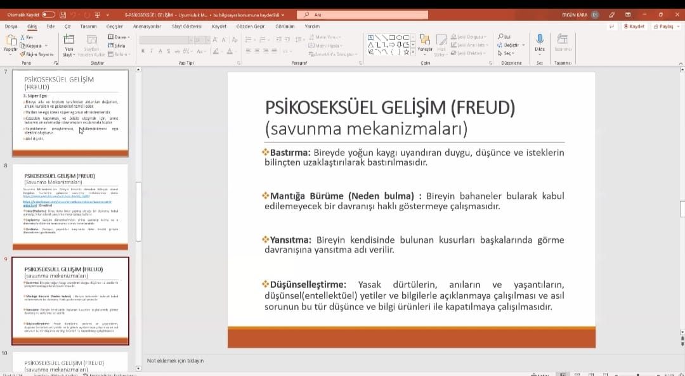Screen dimensions: 685x376
Task: Click the bullet list icon
Action: click(248, 40)
